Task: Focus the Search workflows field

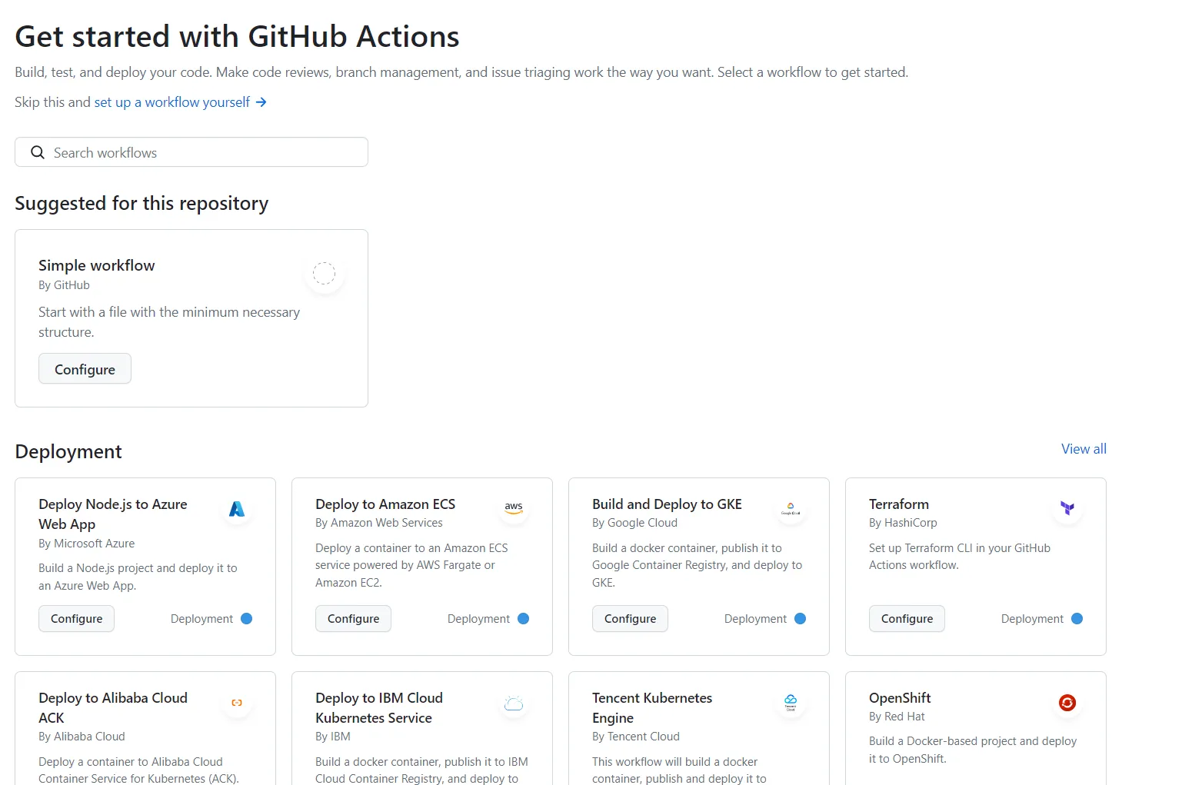Action: [191, 152]
